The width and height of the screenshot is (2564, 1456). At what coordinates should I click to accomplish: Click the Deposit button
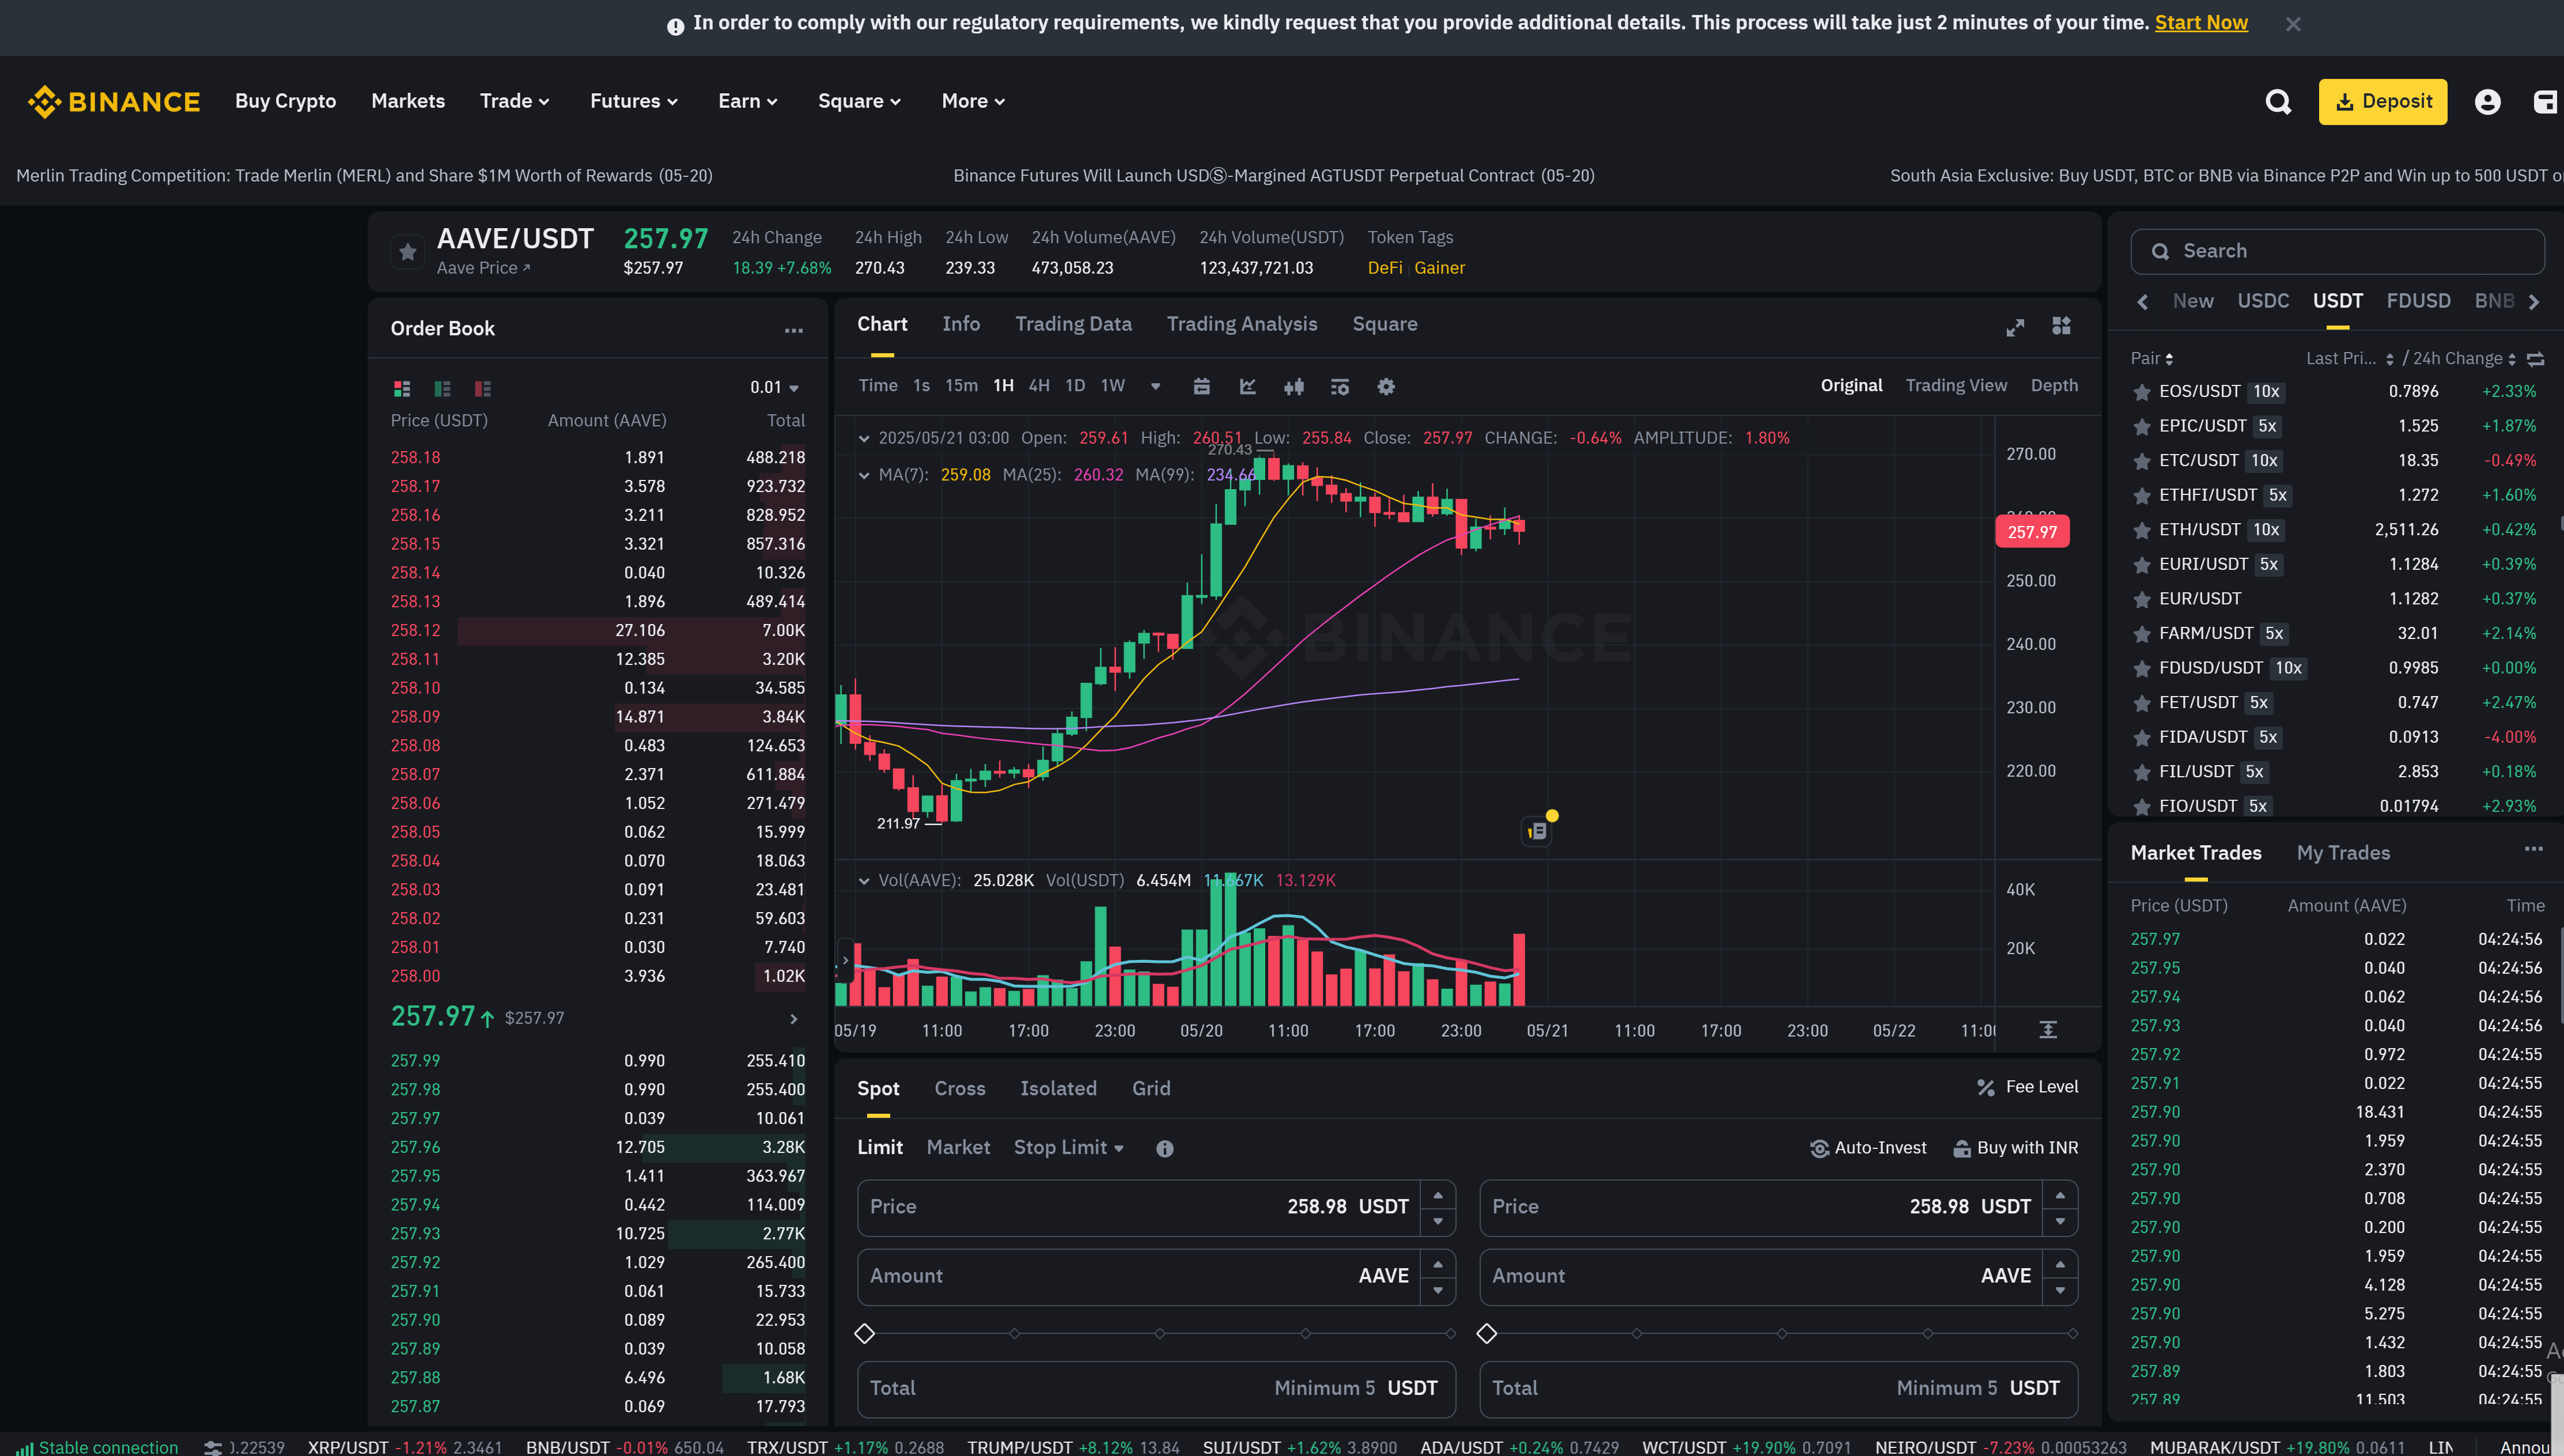tap(2383, 102)
